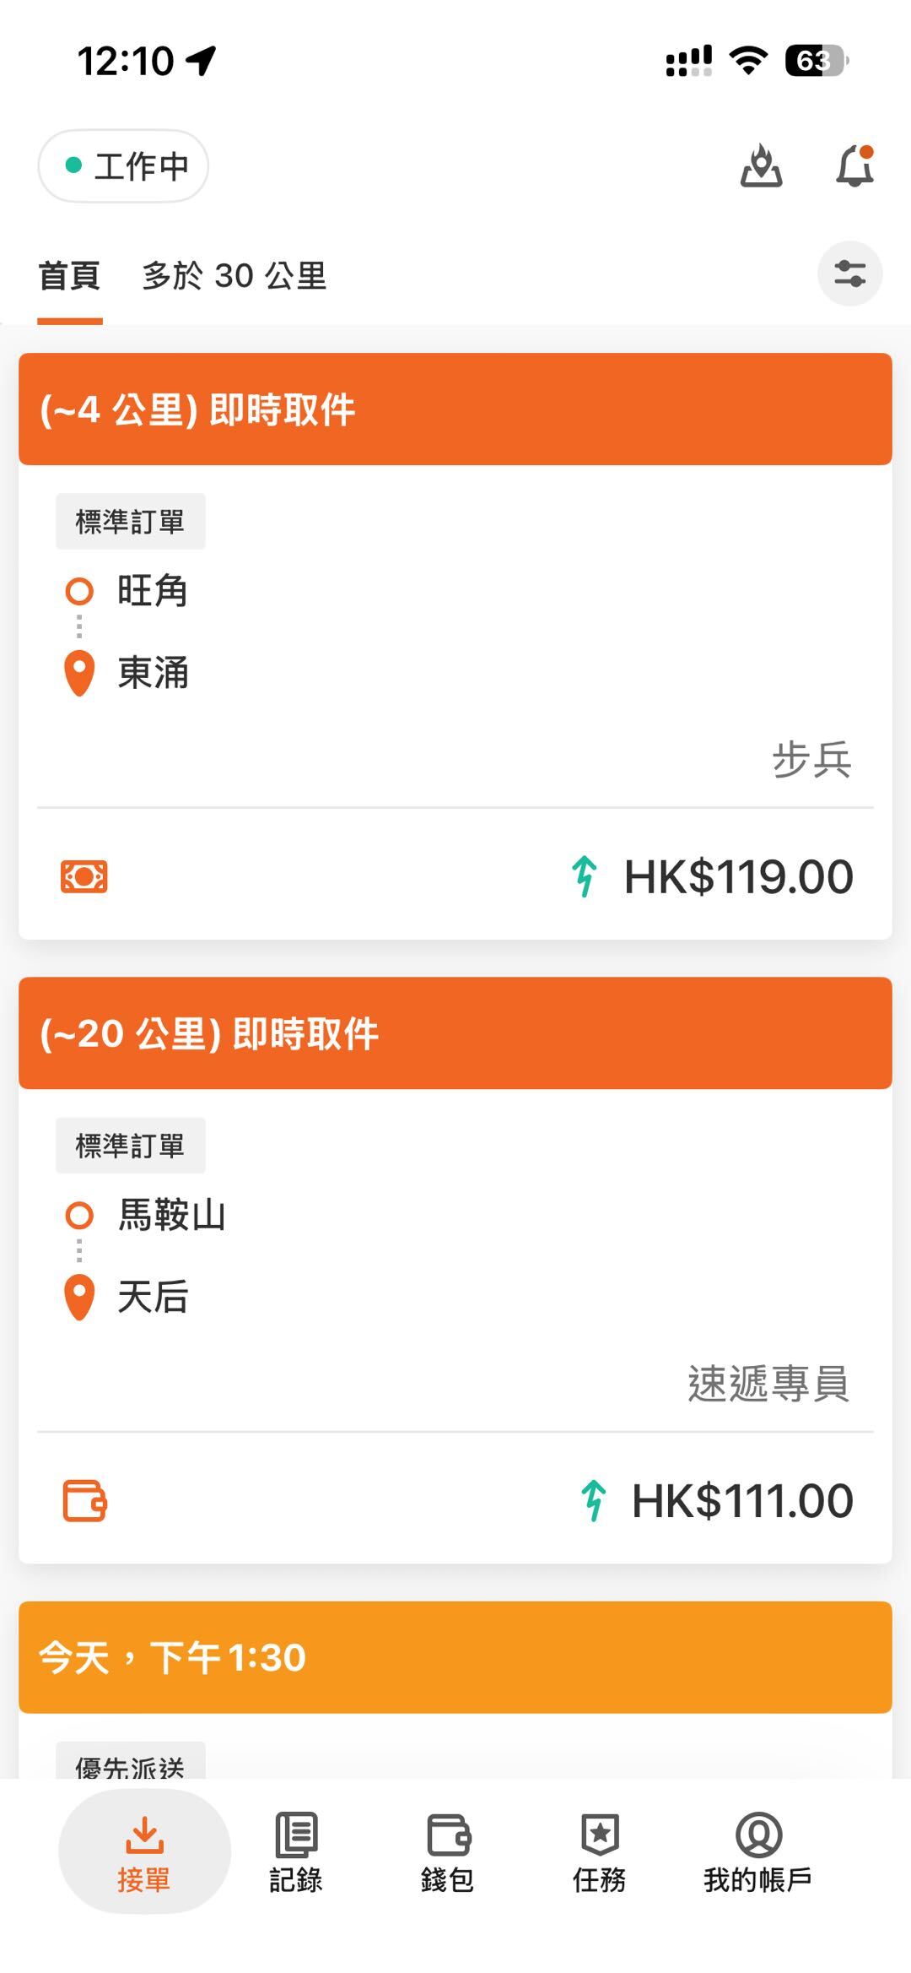Open 錢包 wallet in bottom bar
Image resolution: width=911 pixels, height=1973 pixels.
coord(448,1852)
